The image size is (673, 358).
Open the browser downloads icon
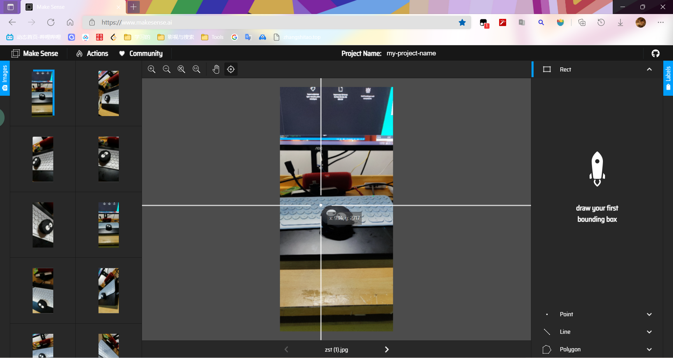click(620, 22)
